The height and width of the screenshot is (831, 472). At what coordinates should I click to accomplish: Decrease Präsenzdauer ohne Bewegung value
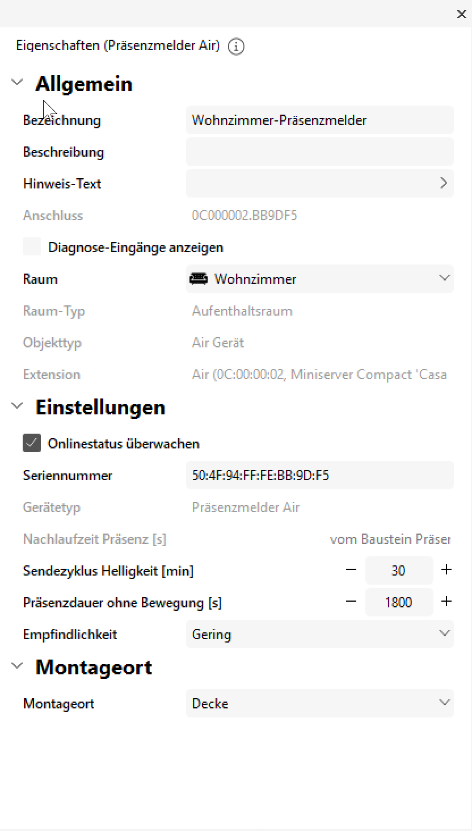[x=352, y=602]
